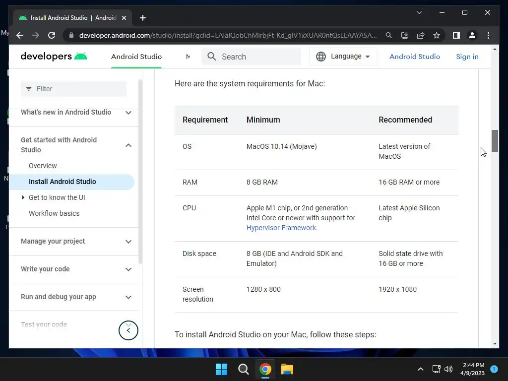This screenshot has width=508, height=381.
Task: Click the page vertical scrollbar thumb
Action: (495, 141)
